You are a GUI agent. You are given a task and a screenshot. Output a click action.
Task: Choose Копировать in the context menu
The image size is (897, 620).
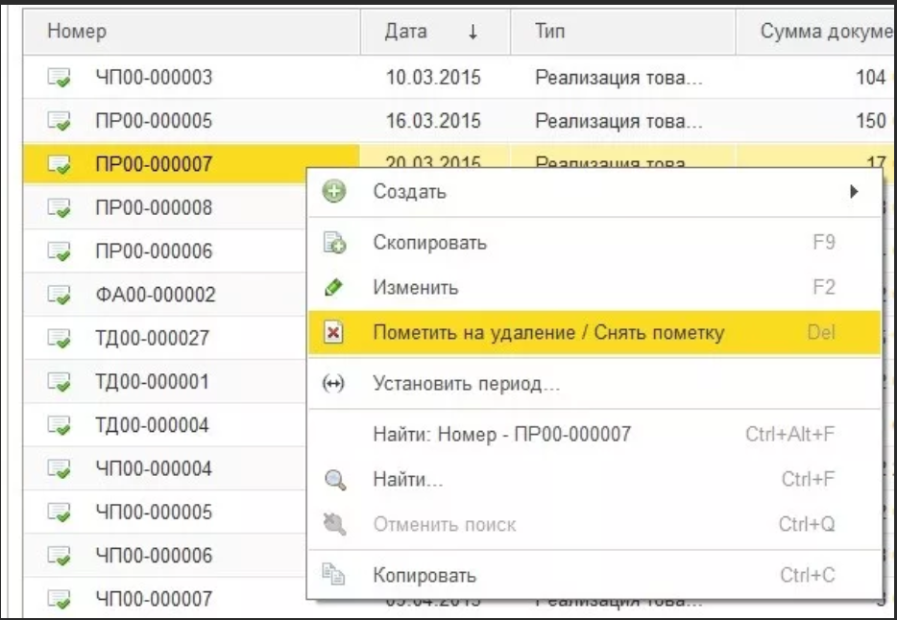(594, 575)
